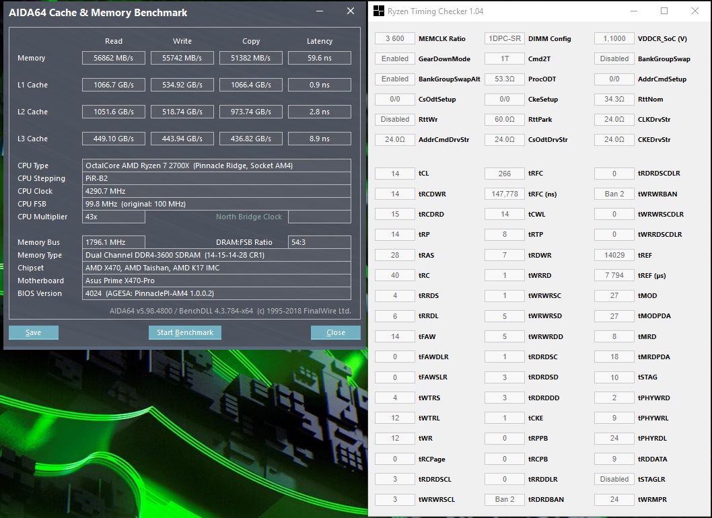
Task: Minimize the AIDA64 benchmark window
Action: (x=320, y=11)
